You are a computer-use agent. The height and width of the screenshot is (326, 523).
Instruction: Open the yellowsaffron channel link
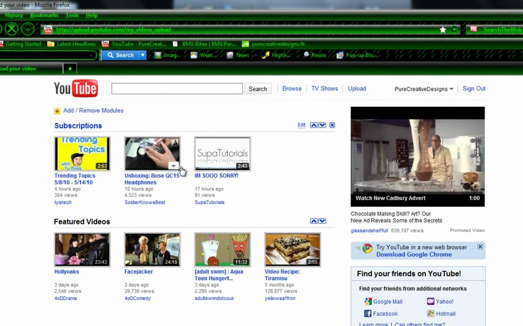[x=280, y=298]
